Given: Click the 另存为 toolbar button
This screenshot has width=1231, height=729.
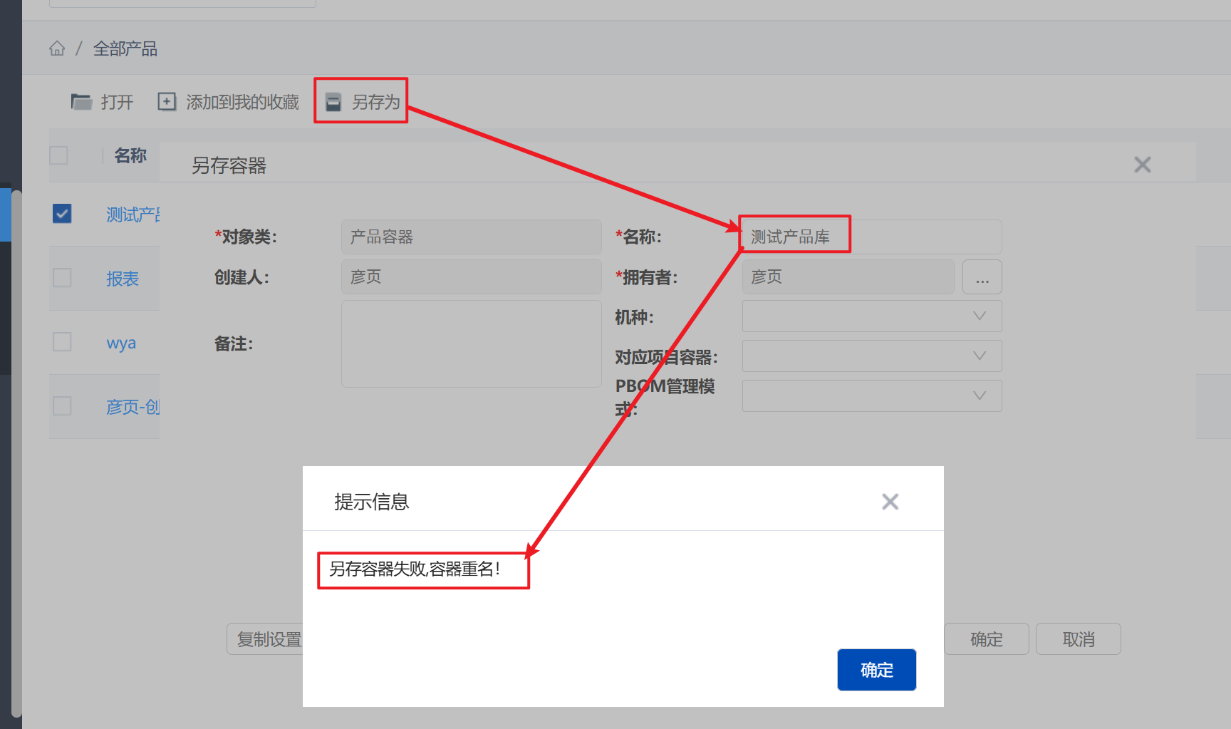Looking at the screenshot, I should point(362,102).
